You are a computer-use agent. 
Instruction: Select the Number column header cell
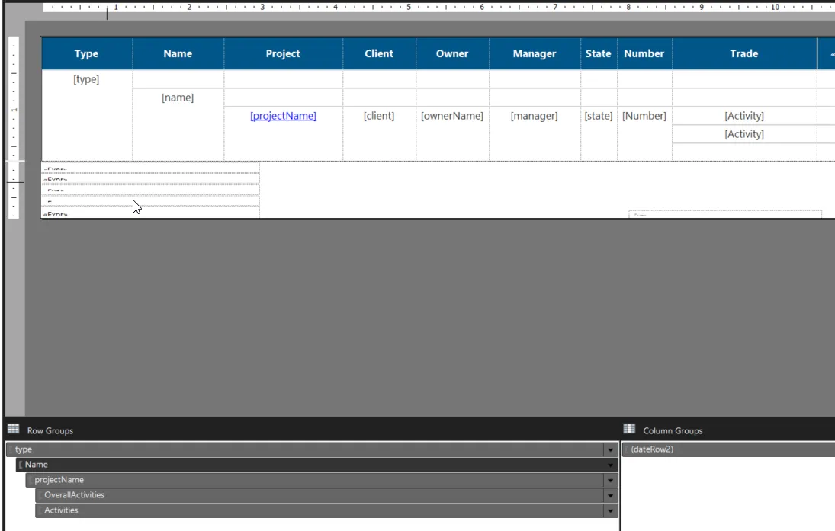(644, 53)
